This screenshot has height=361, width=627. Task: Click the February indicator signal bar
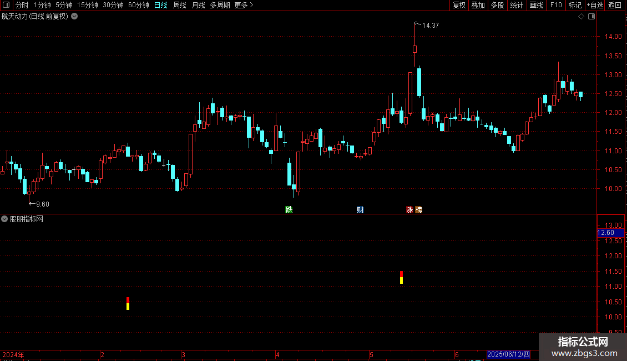coord(128,303)
